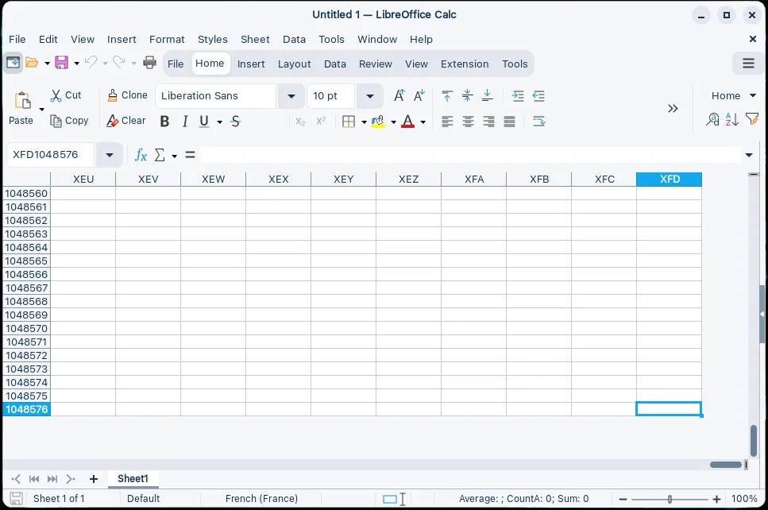Apply italic formatting
Viewport: 768px width, 510px height.
pyautogui.click(x=184, y=121)
